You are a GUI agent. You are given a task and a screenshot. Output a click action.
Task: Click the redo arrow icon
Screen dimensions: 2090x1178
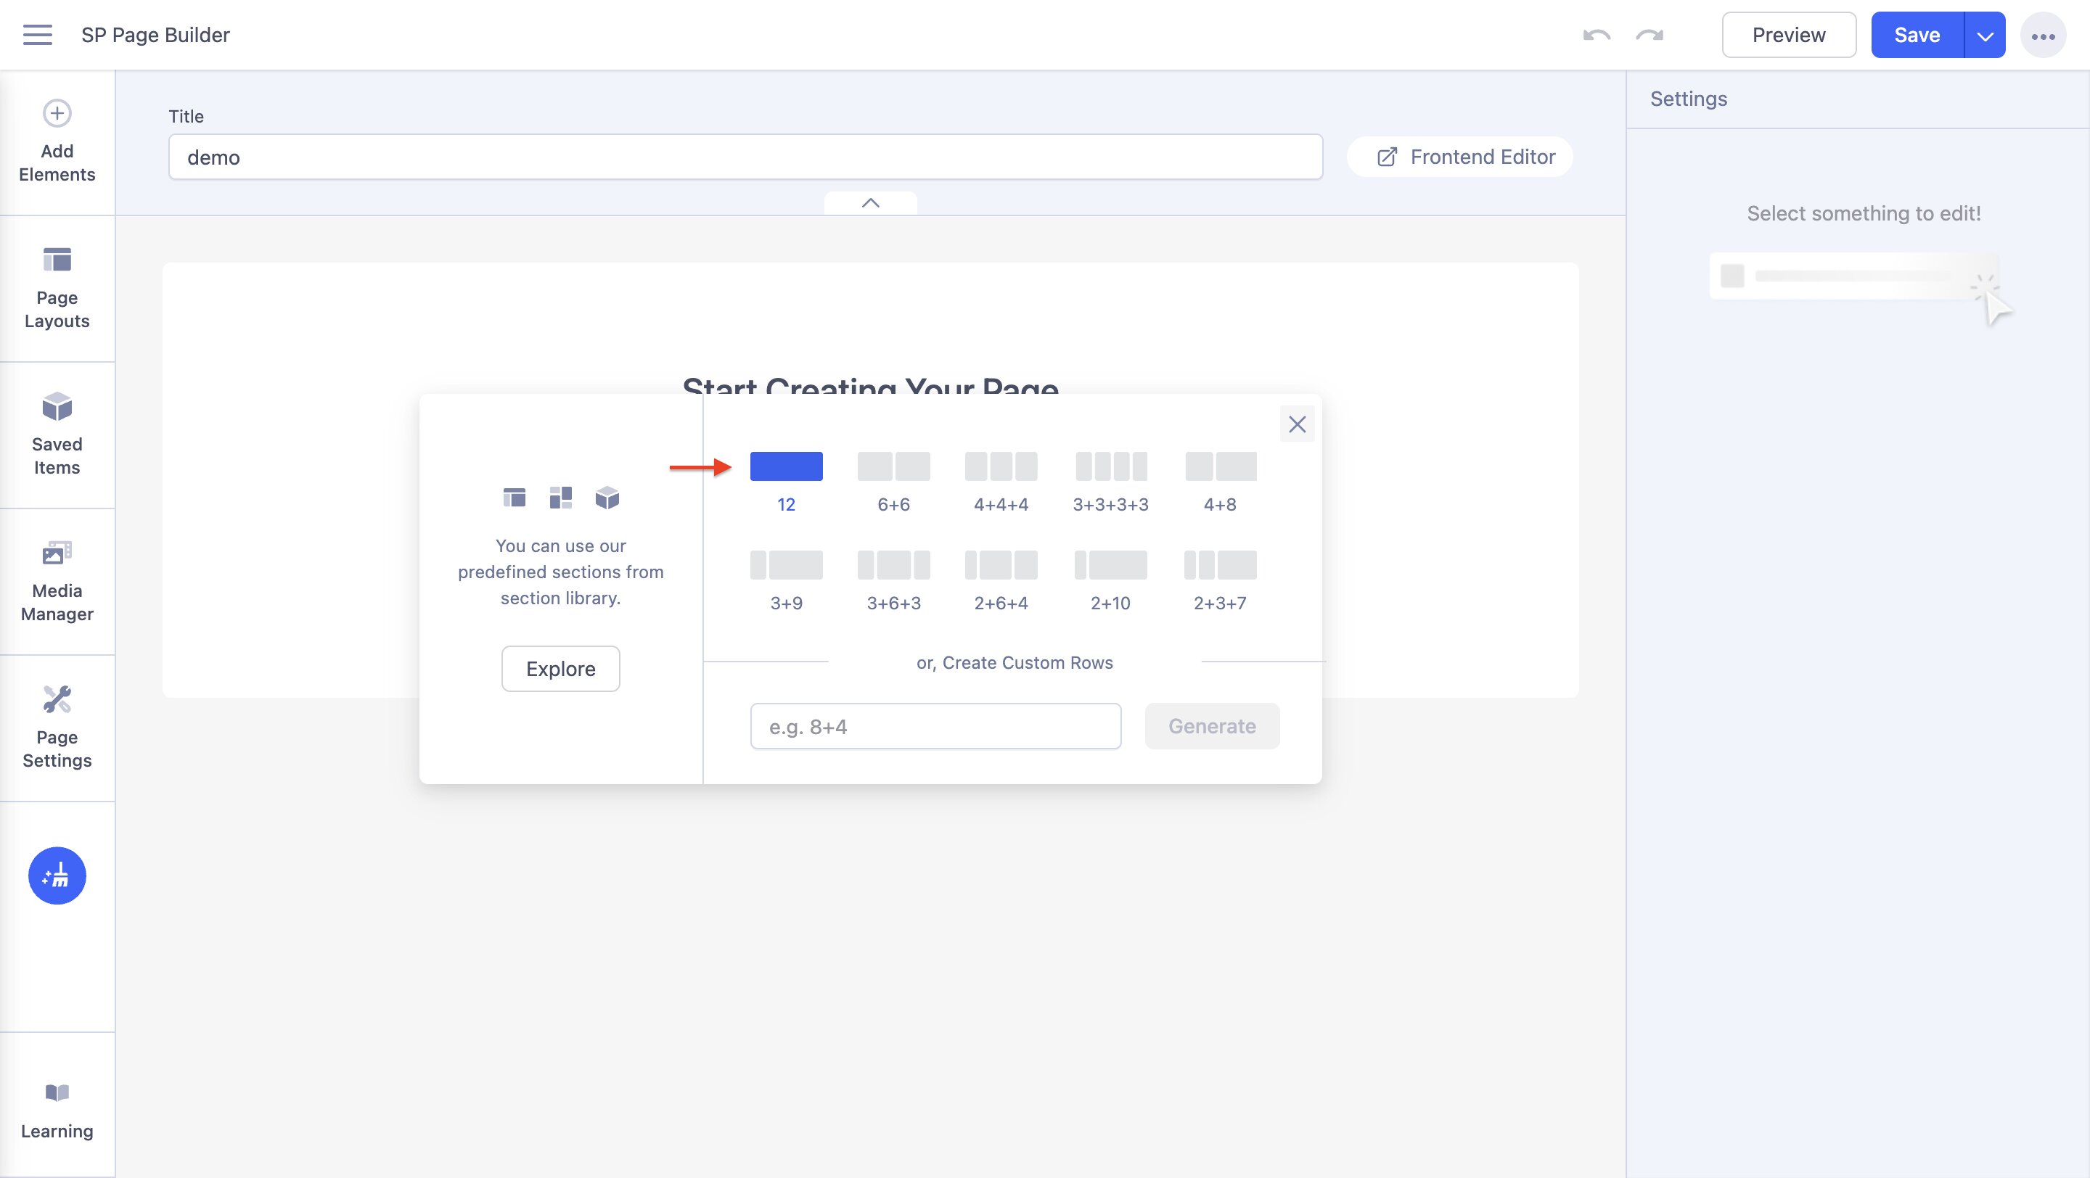coord(1650,35)
